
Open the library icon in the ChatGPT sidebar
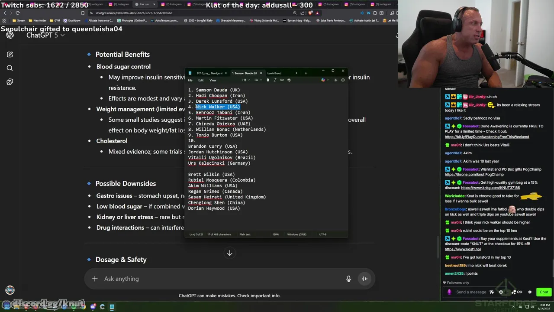10,82
